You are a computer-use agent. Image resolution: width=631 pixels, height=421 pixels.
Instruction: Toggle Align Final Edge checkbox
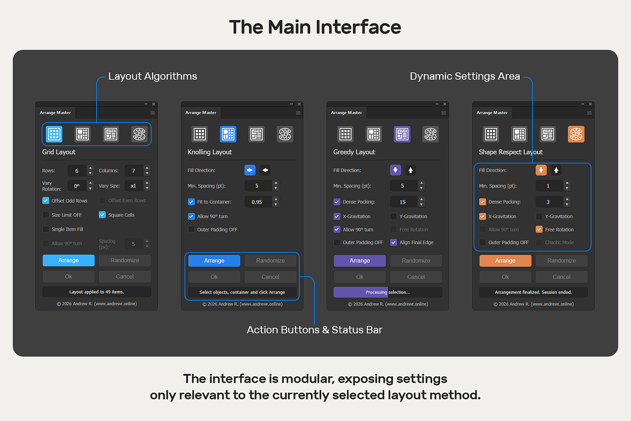[x=393, y=243]
